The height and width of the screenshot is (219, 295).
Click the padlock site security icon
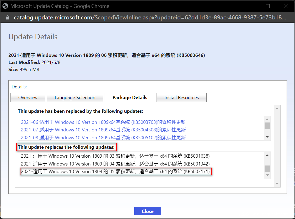(x=8, y=18)
